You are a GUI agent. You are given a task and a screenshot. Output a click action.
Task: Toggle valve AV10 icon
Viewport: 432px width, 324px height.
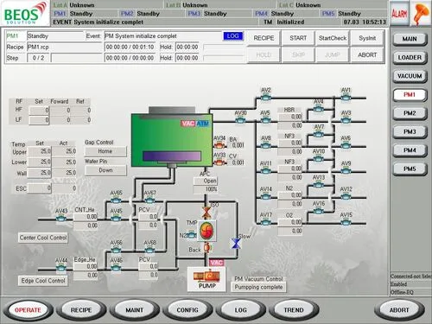click(319, 159)
